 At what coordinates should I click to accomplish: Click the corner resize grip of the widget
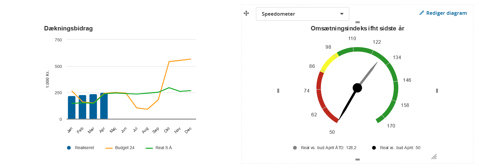click(x=434, y=156)
